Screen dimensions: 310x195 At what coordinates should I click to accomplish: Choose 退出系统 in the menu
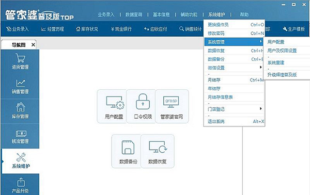[x=234, y=121]
